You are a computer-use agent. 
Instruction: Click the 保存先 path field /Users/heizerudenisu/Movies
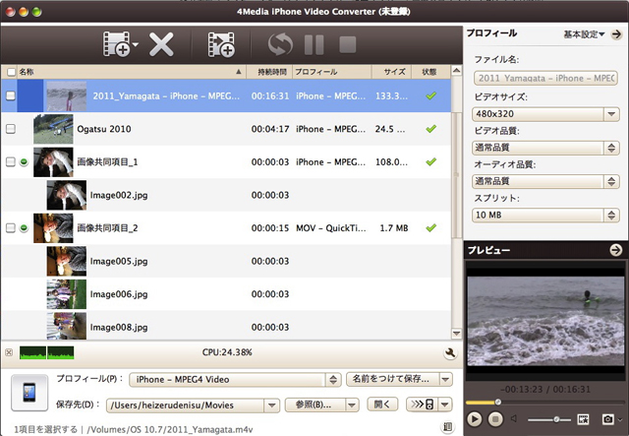[x=185, y=405]
